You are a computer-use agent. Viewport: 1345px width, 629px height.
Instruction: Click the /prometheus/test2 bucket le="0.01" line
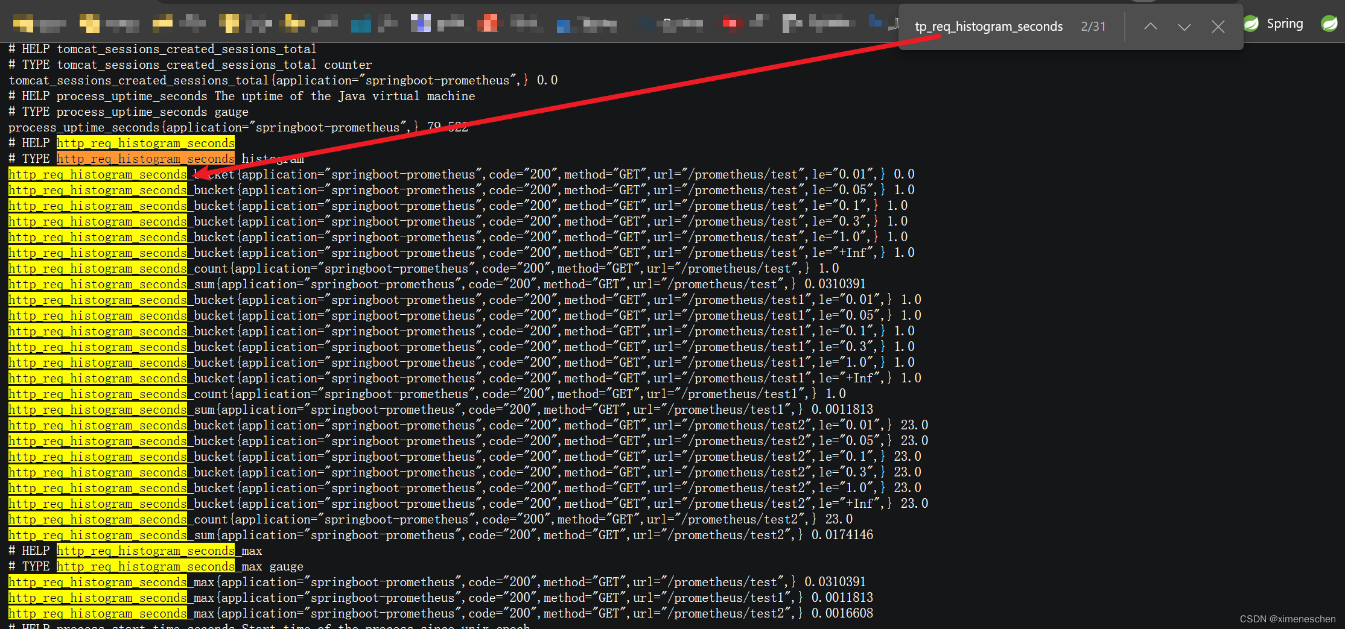(x=468, y=425)
